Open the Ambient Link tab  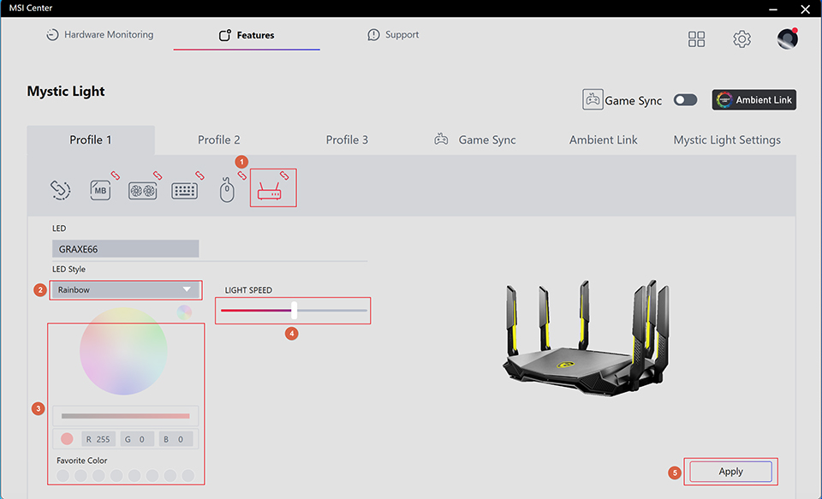pos(604,140)
